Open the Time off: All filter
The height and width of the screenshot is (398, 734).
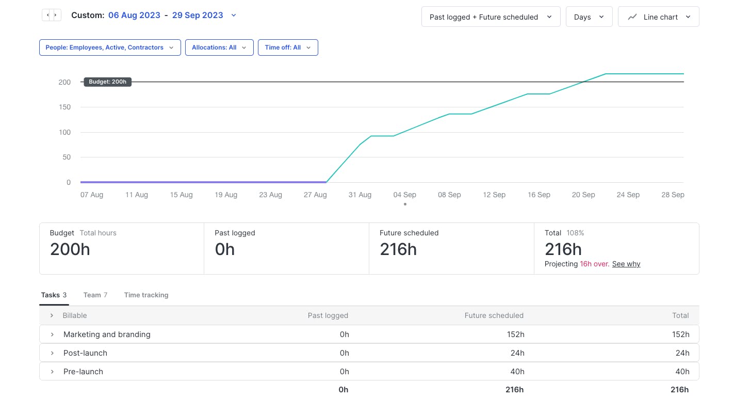point(288,47)
